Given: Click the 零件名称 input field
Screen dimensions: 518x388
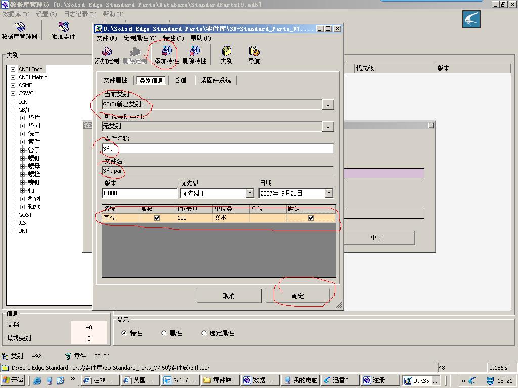Looking at the screenshot, I should (218, 149).
